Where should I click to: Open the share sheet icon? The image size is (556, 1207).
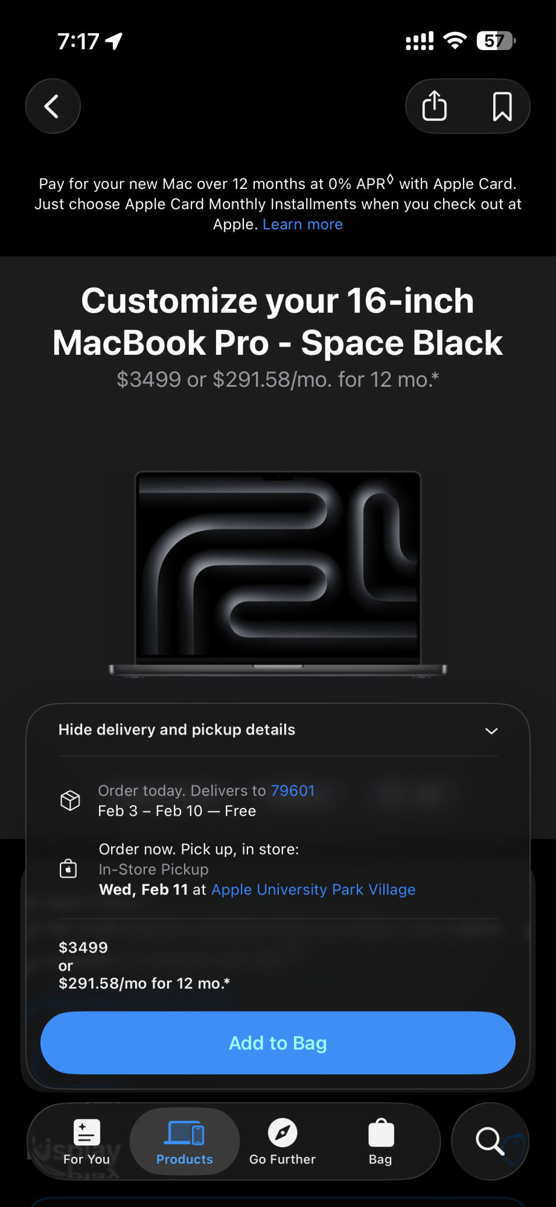(435, 106)
